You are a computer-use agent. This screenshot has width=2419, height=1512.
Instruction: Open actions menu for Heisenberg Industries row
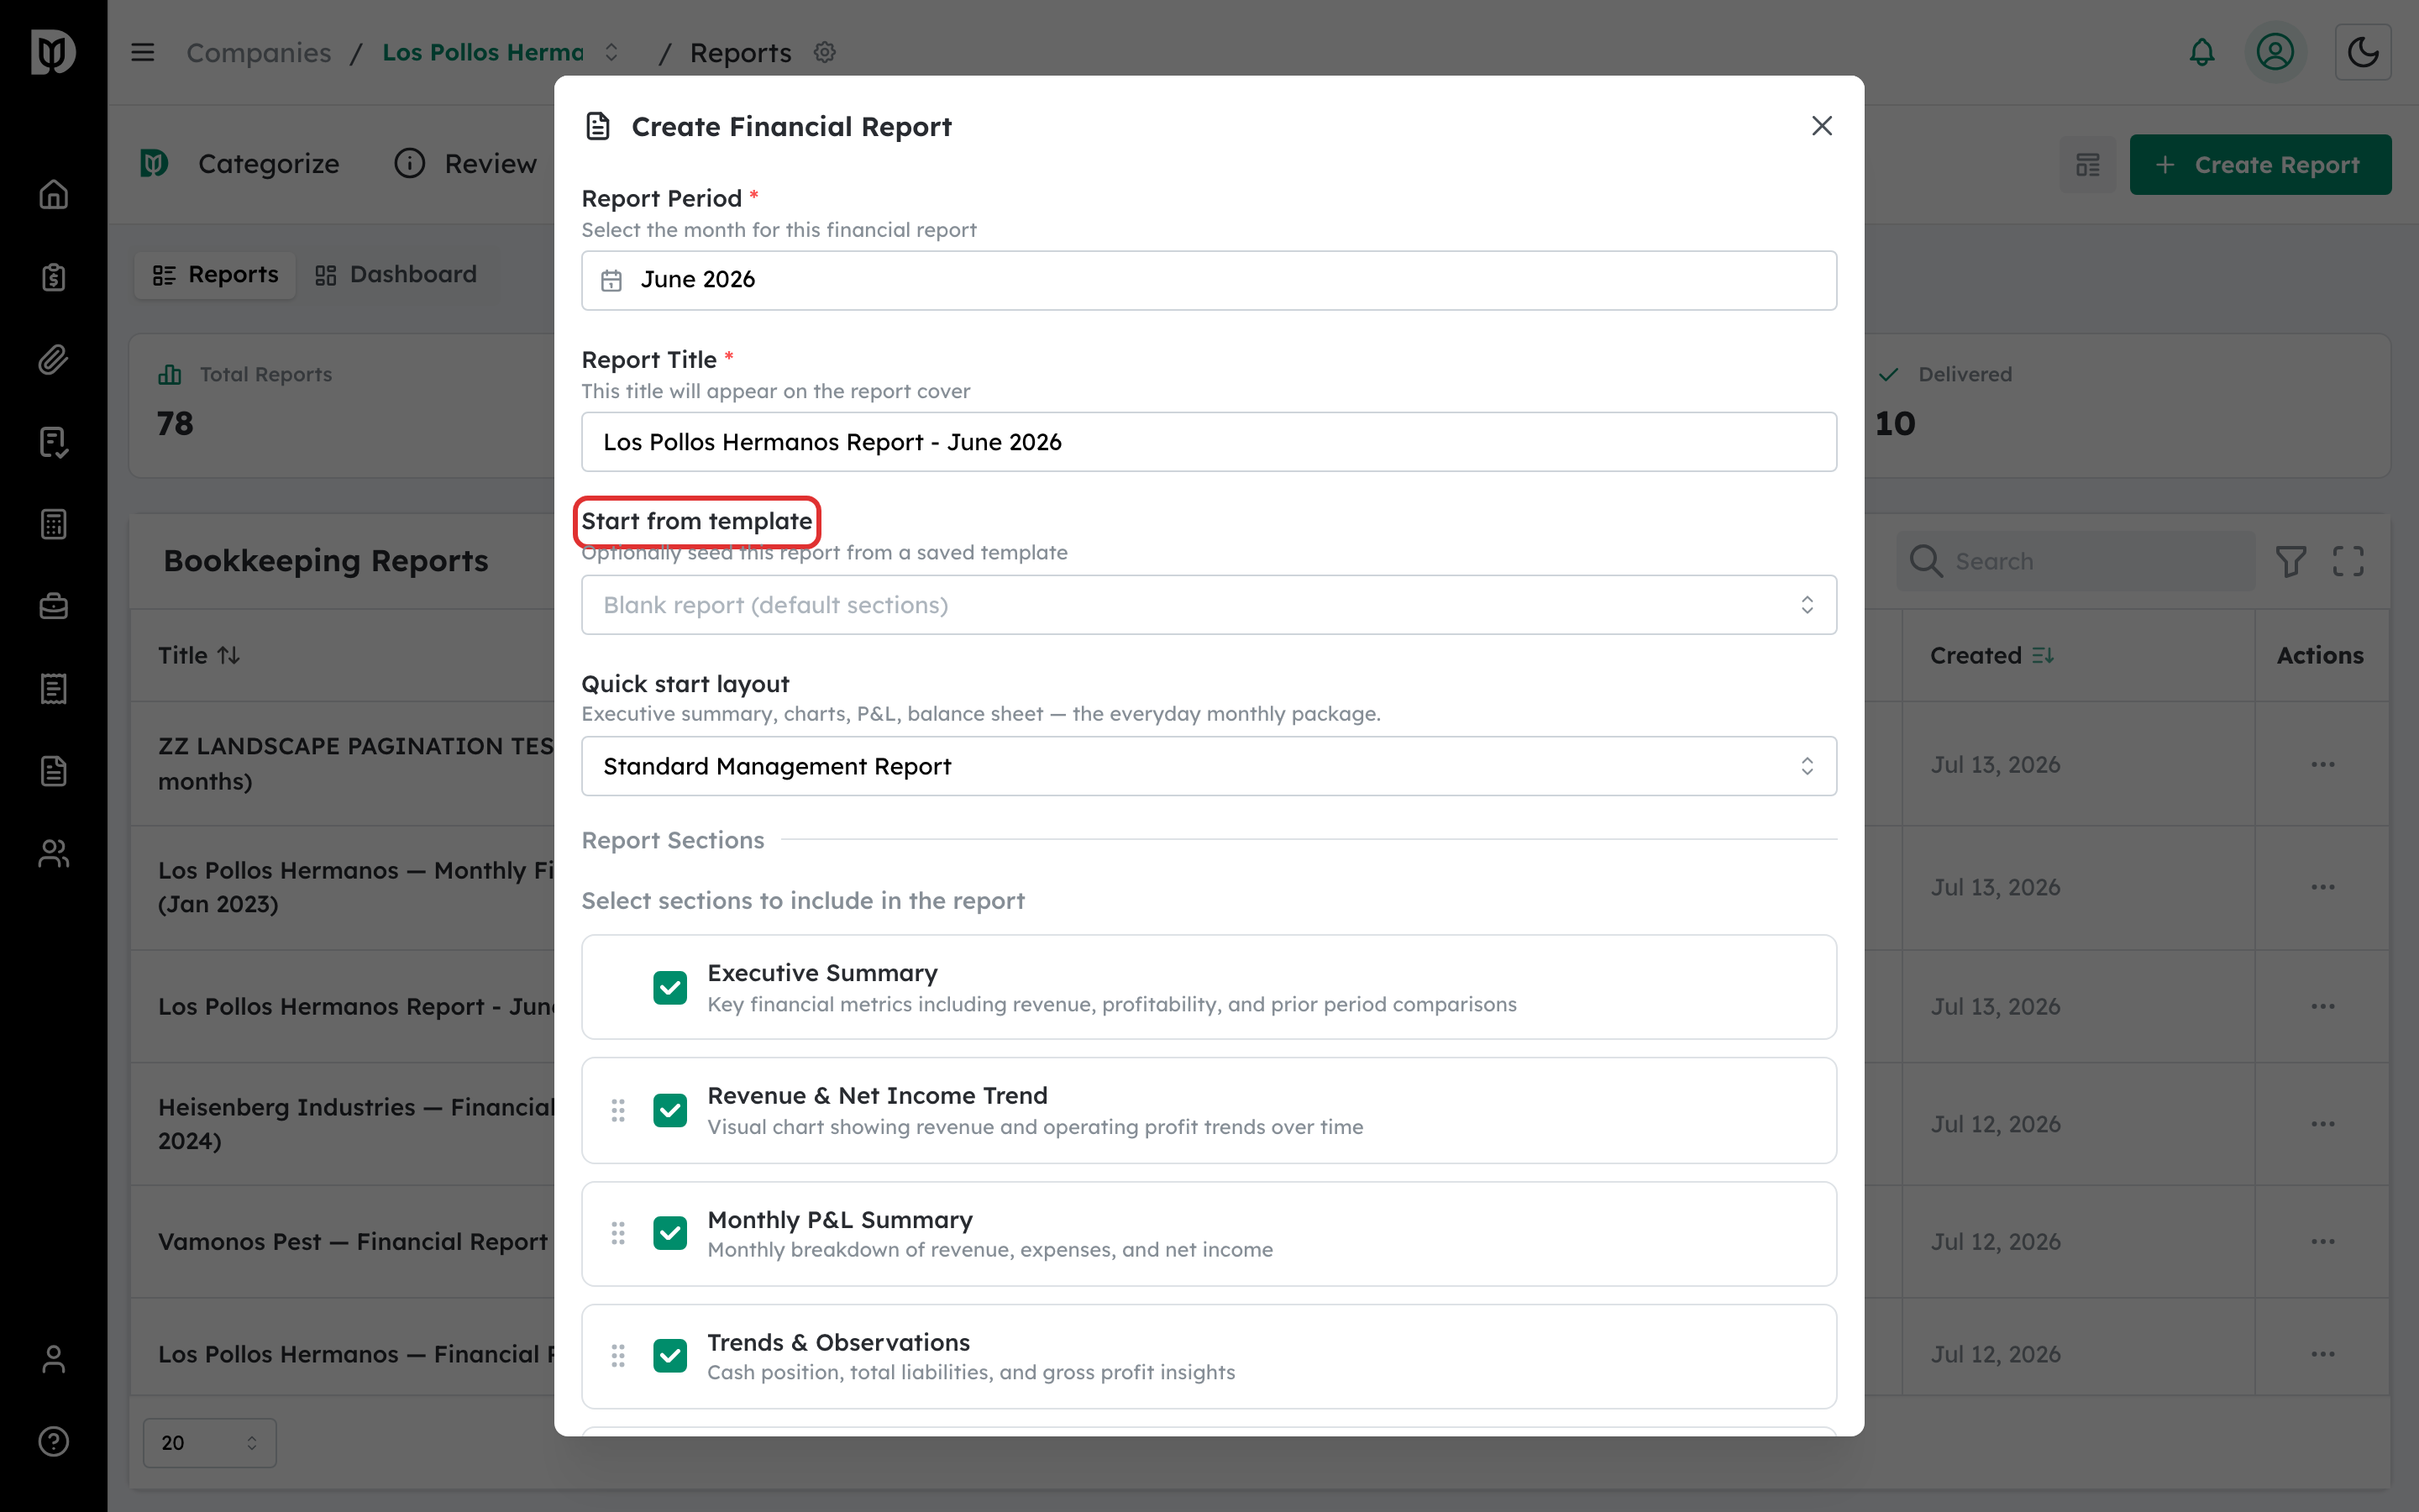point(2322,1125)
